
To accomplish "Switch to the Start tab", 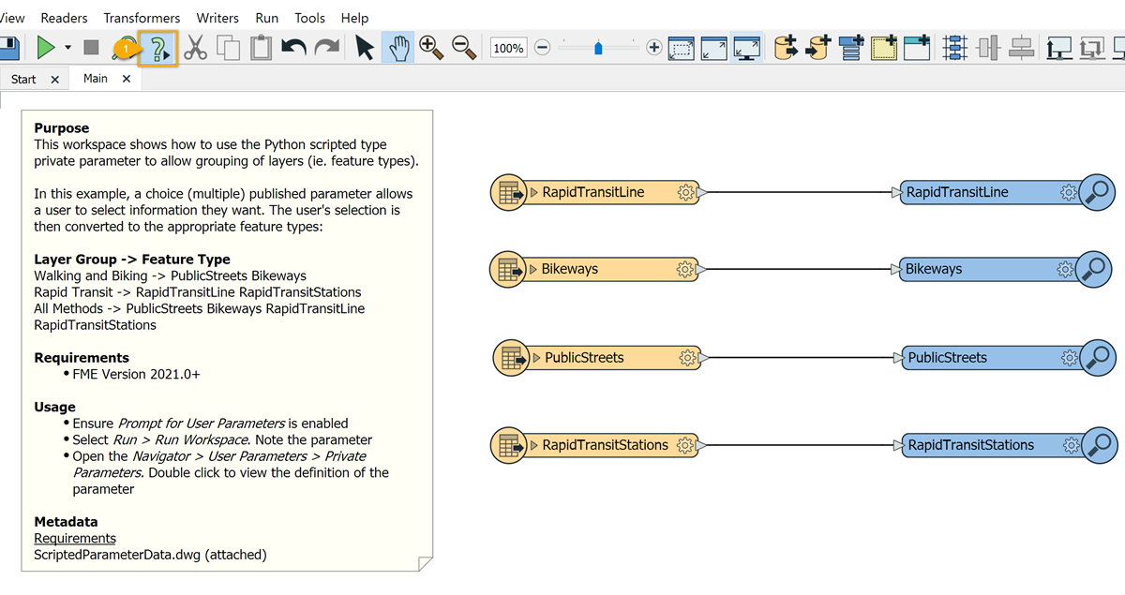I will [x=23, y=80].
